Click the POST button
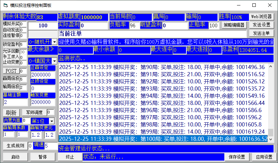The width and height of the screenshot is (278, 163). [x=11, y=71]
